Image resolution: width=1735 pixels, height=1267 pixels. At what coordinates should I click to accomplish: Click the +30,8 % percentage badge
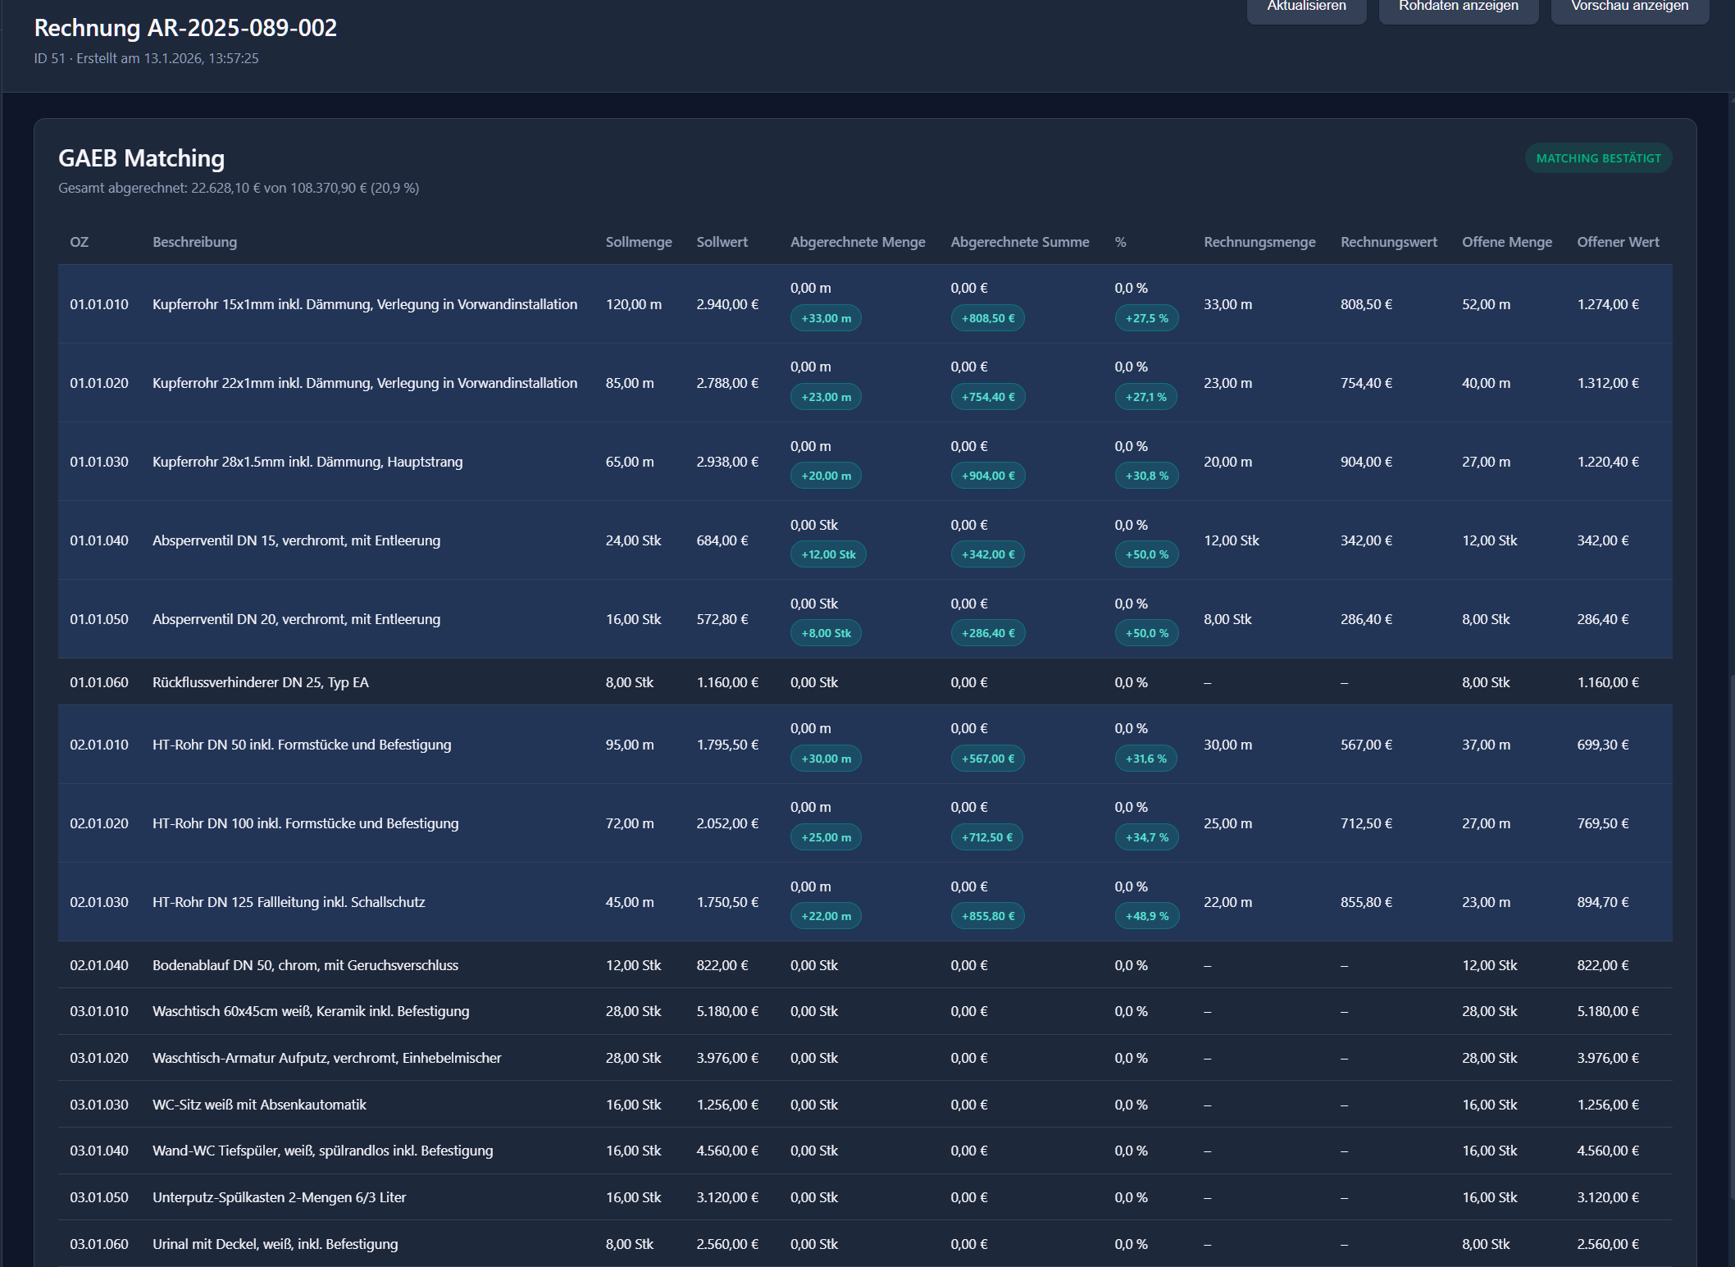coord(1146,476)
